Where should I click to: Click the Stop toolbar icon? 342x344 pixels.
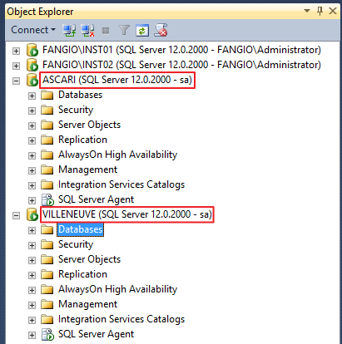(106, 31)
